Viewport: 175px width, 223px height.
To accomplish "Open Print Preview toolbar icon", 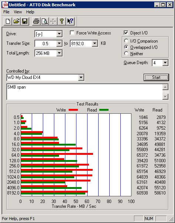I will point(45,21).
